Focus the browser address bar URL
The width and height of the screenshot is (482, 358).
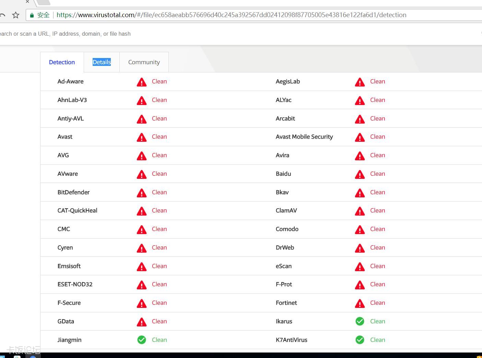[x=232, y=15]
